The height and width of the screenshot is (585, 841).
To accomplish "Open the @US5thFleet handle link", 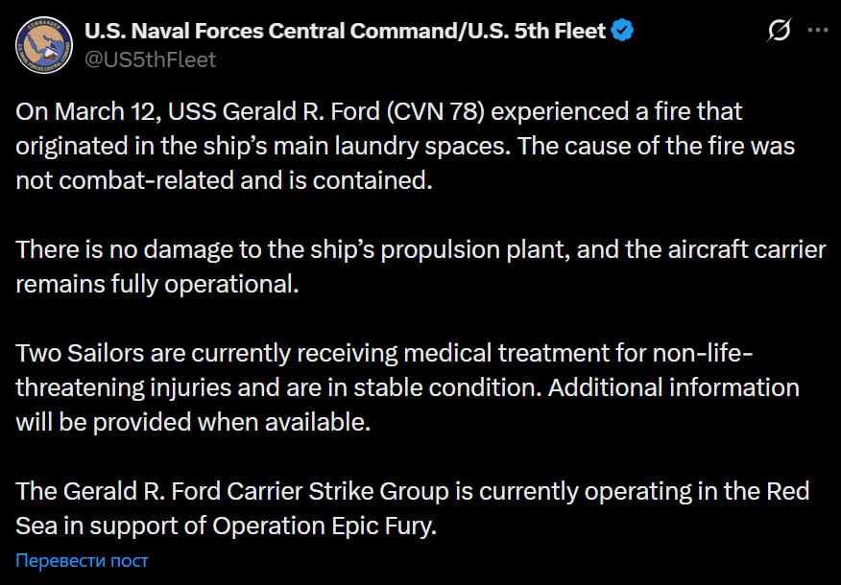I will [x=150, y=59].
